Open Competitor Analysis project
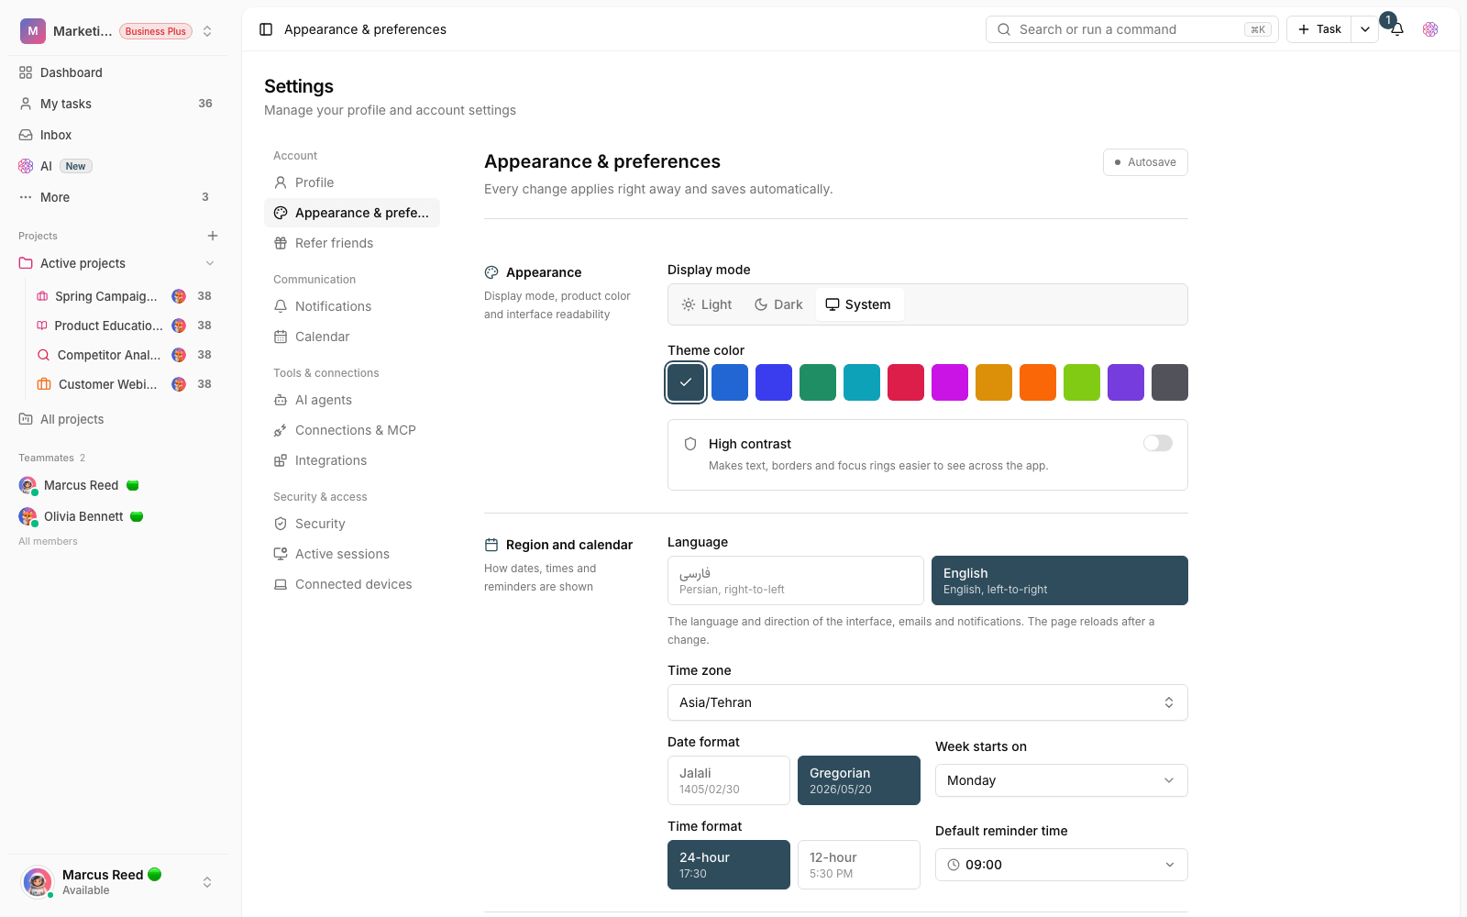The image size is (1467, 917). 125,355
